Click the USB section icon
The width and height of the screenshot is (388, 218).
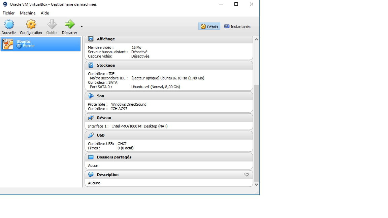[91, 135]
